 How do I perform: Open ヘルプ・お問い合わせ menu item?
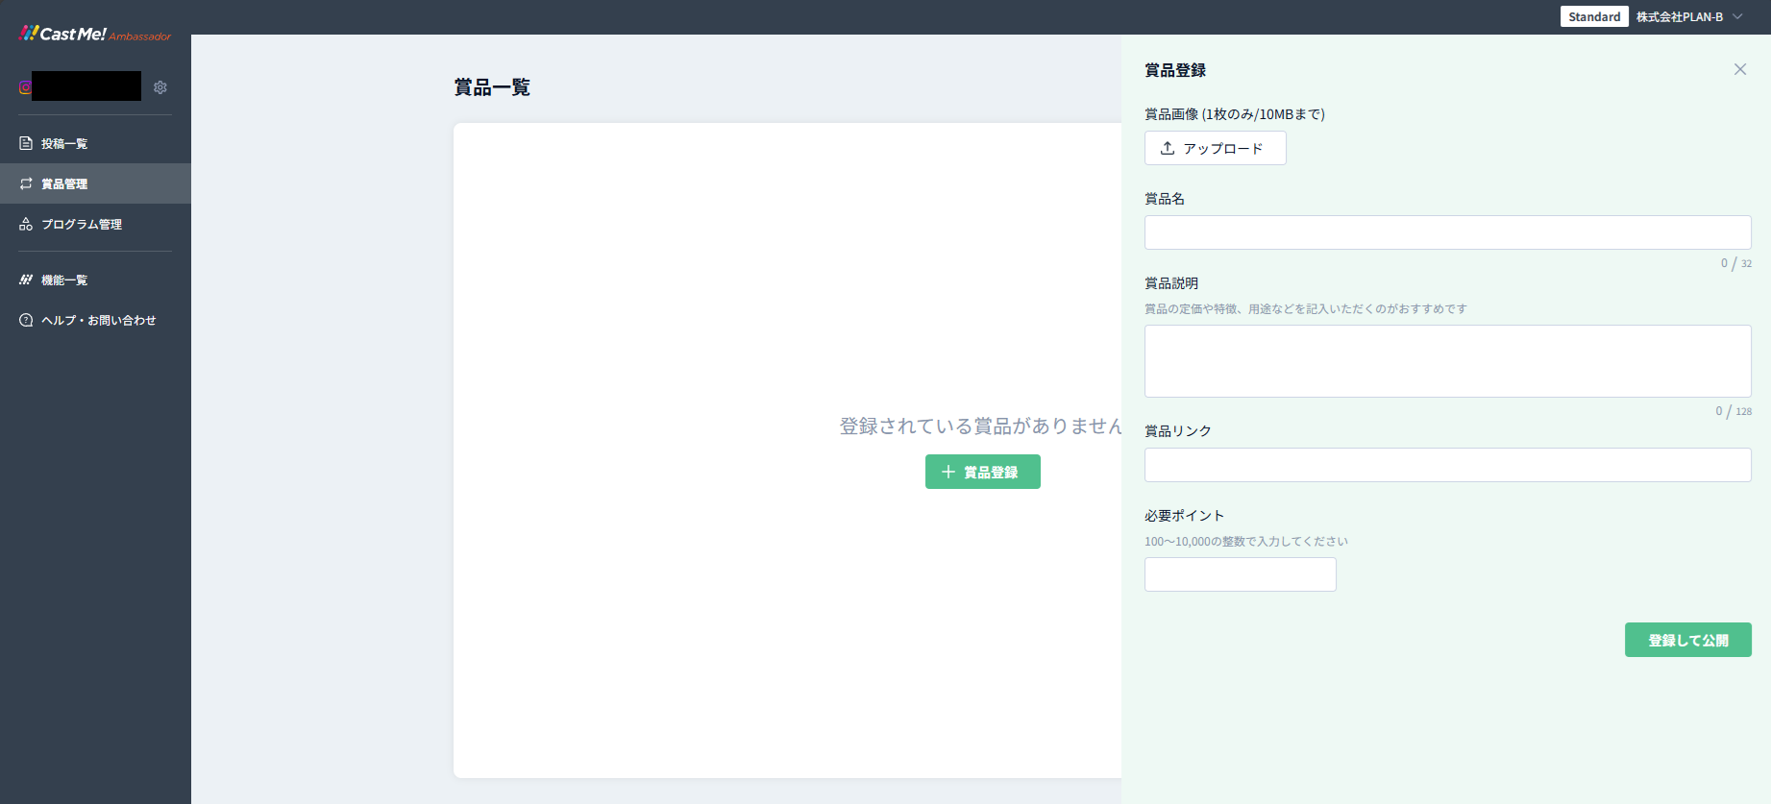click(x=98, y=320)
